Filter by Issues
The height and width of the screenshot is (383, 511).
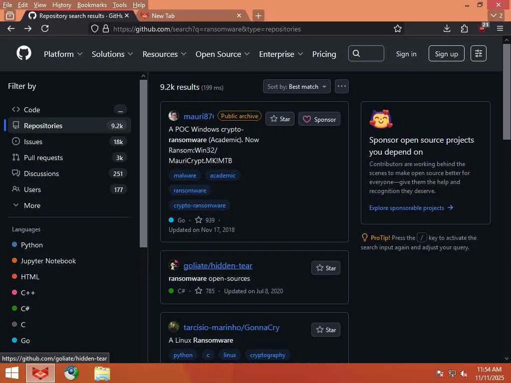point(68,142)
